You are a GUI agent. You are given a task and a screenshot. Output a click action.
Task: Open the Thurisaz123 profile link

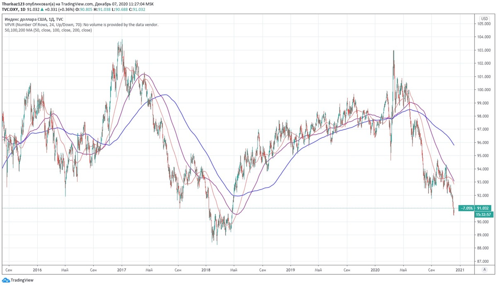coord(14,3)
